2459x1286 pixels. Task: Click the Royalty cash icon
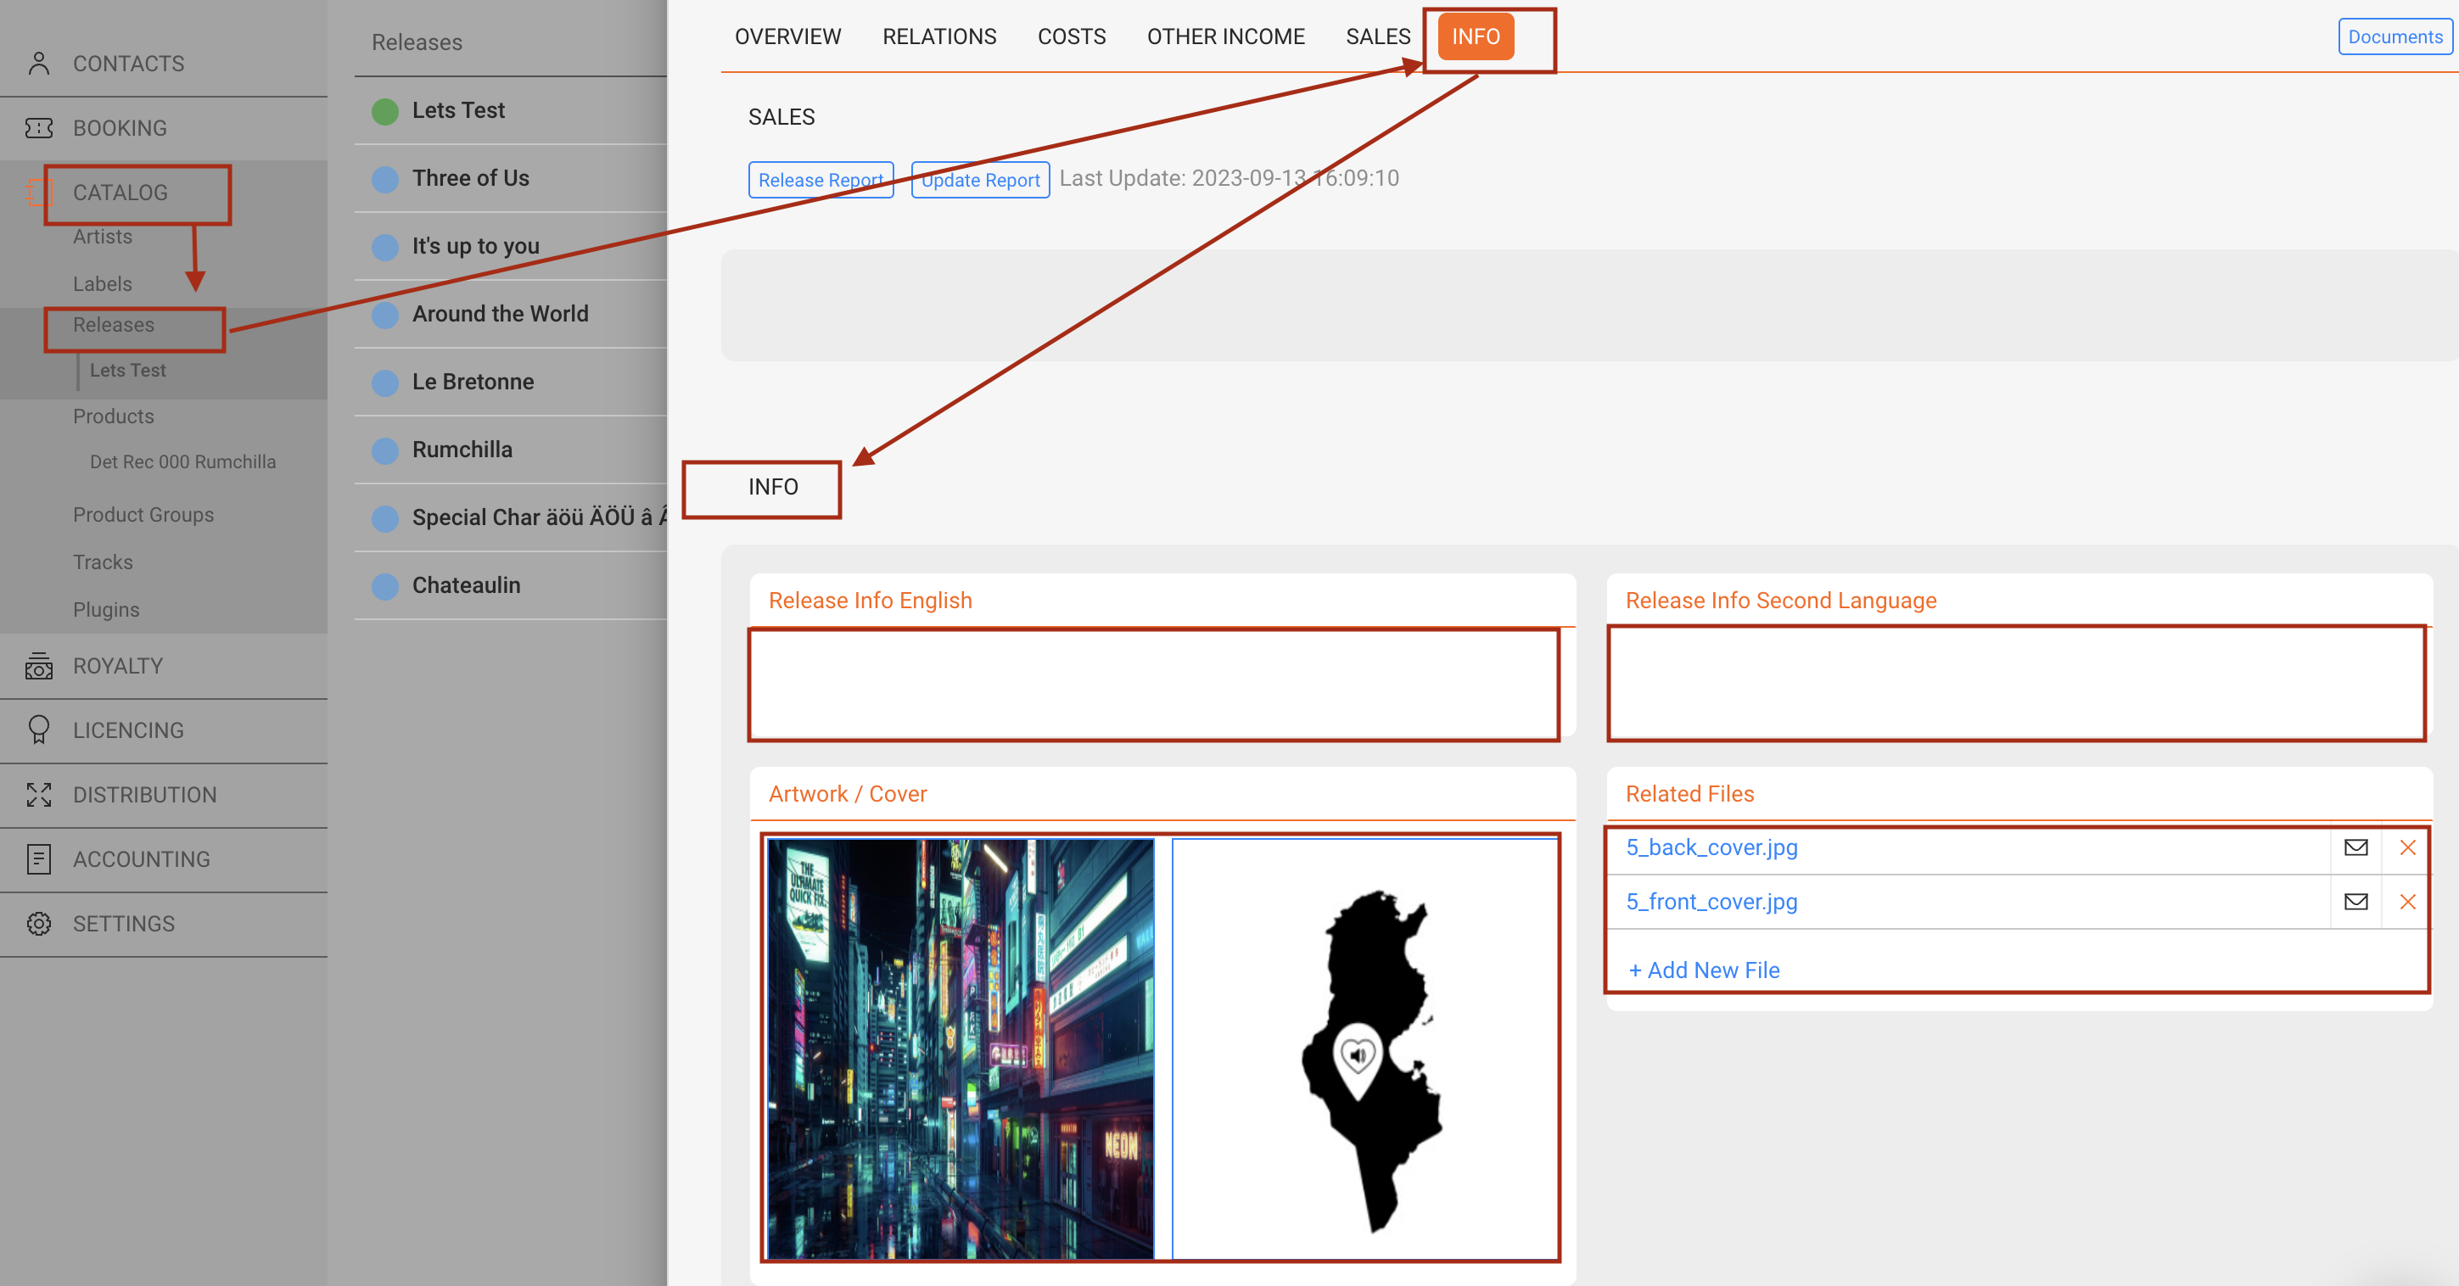pos(38,666)
